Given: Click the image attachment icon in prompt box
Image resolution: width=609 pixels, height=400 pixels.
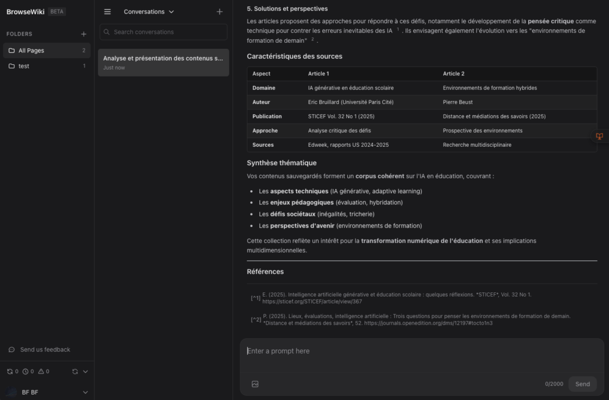Looking at the screenshot, I should coord(255,384).
